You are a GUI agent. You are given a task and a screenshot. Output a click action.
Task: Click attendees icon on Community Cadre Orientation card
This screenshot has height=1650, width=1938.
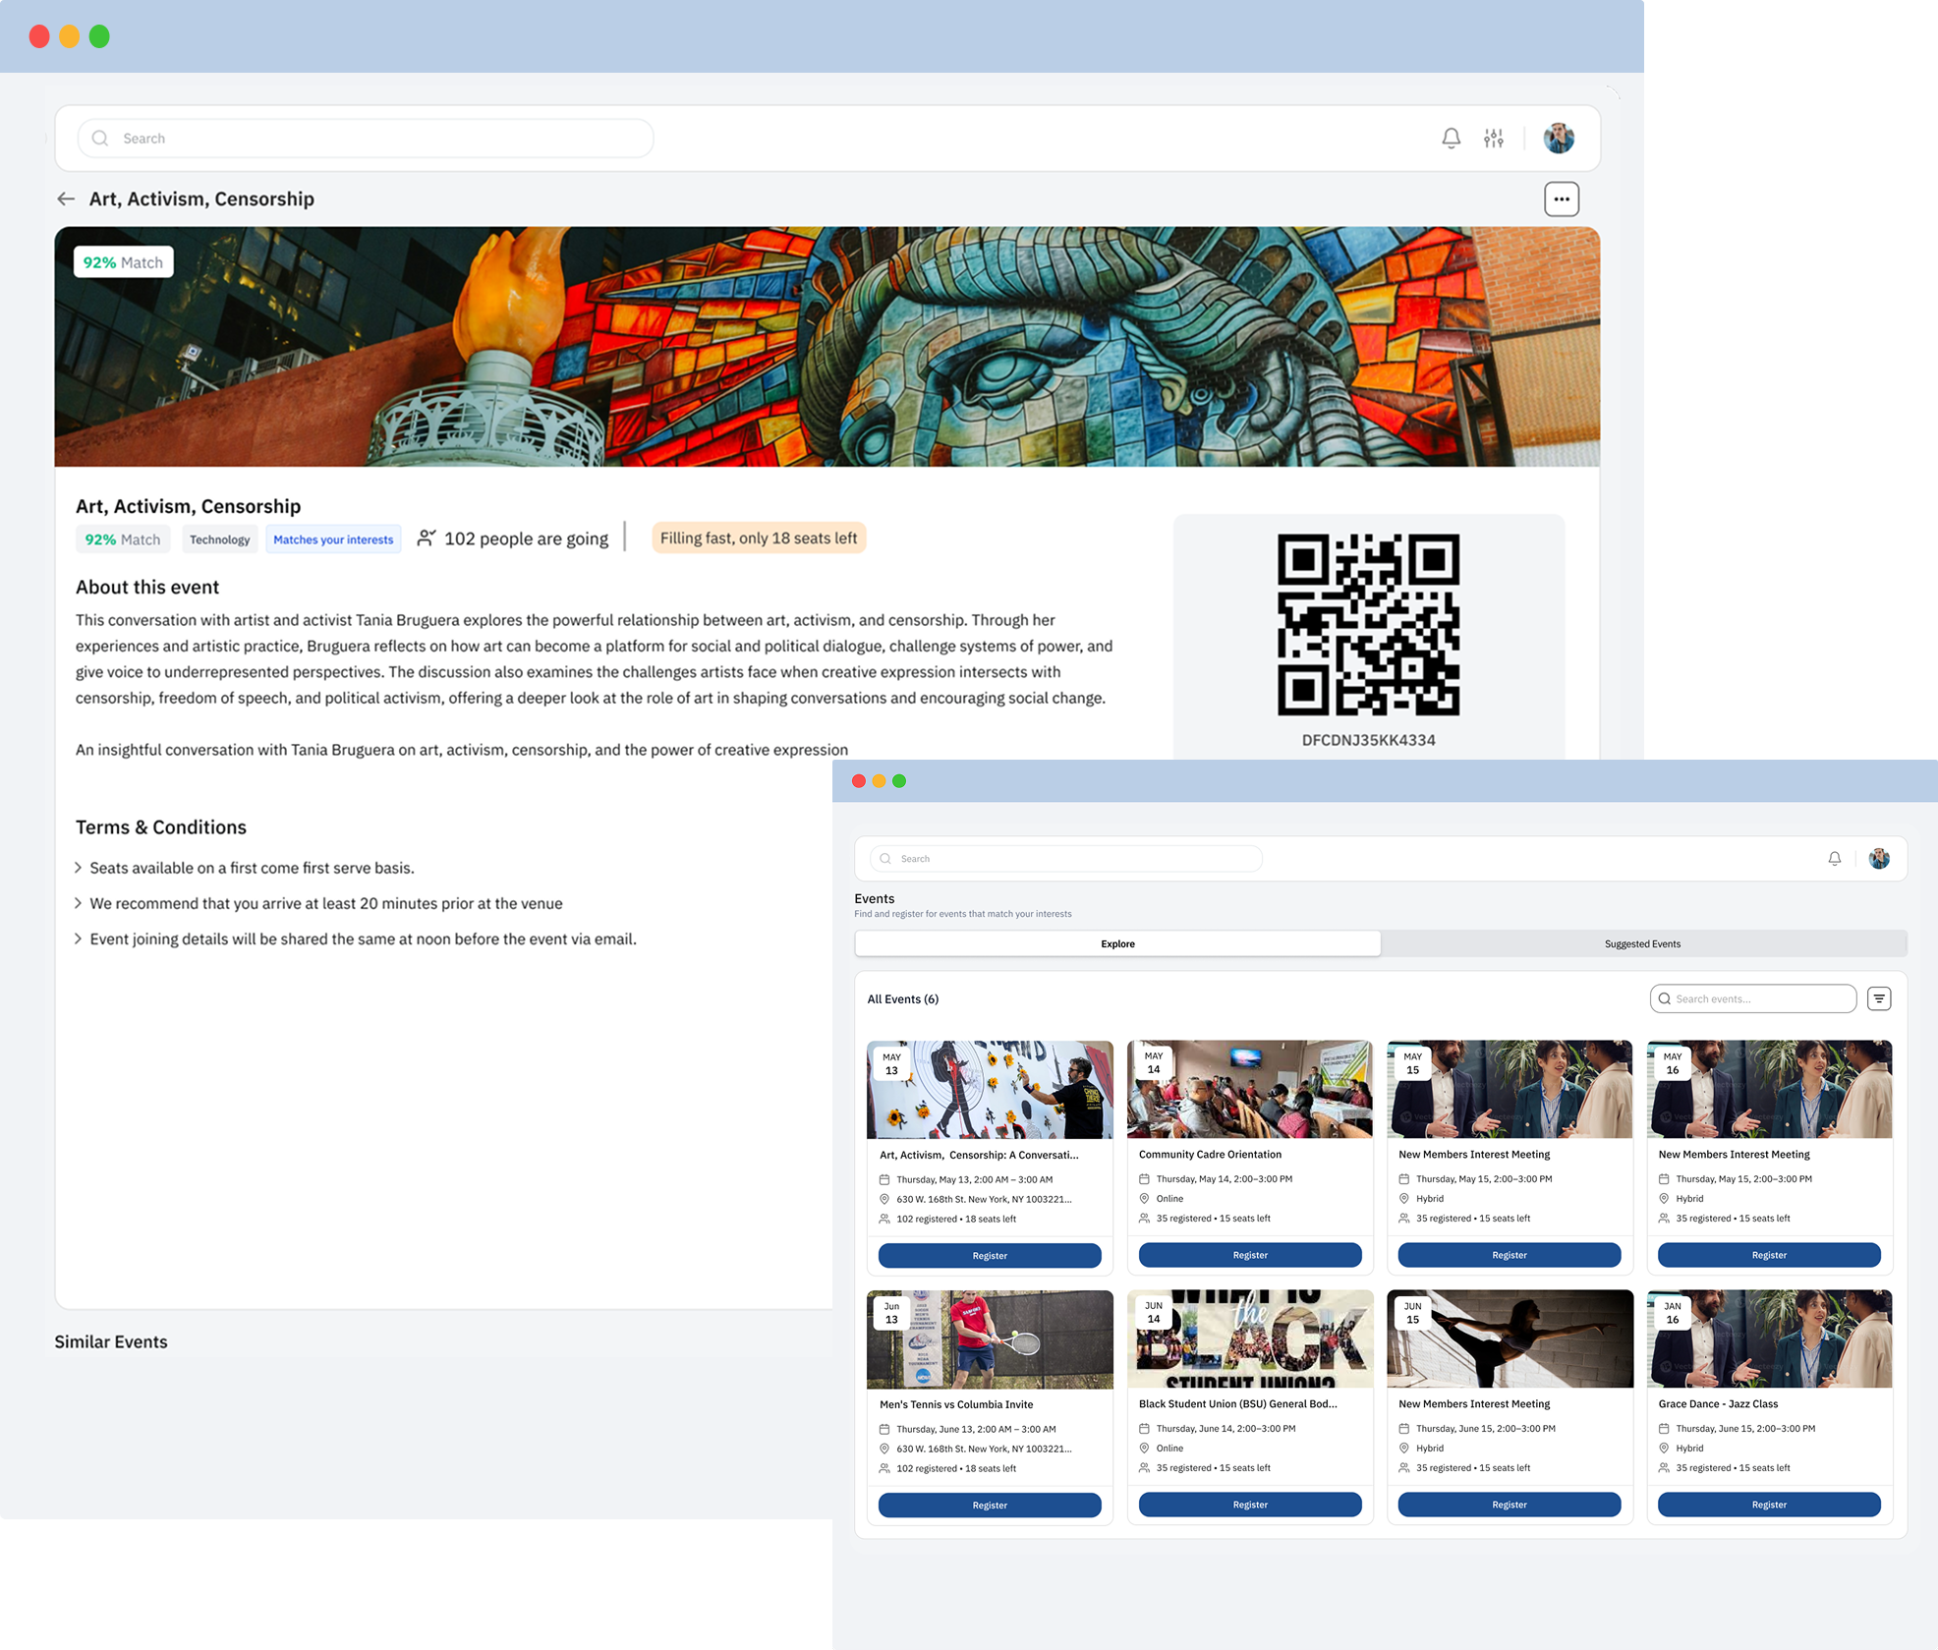[1144, 1219]
